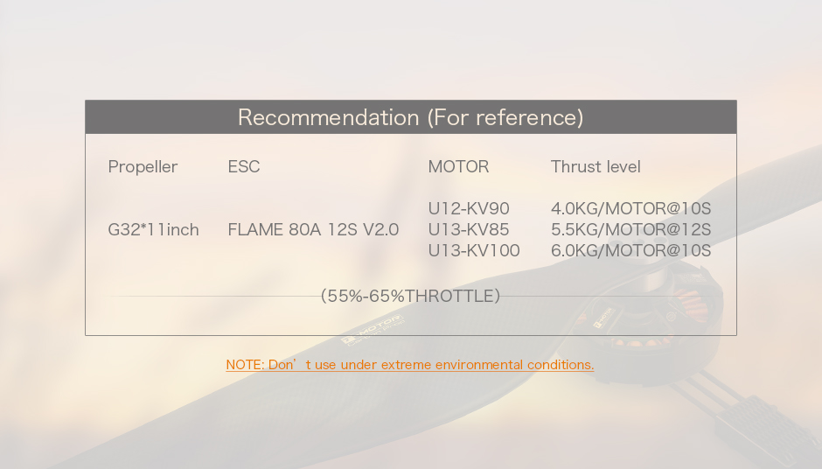Image resolution: width=822 pixels, height=469 pixels.
Task: Click the 5.5KG/MOTOR@12S thrust value
Action: click(x=630, y=230)
